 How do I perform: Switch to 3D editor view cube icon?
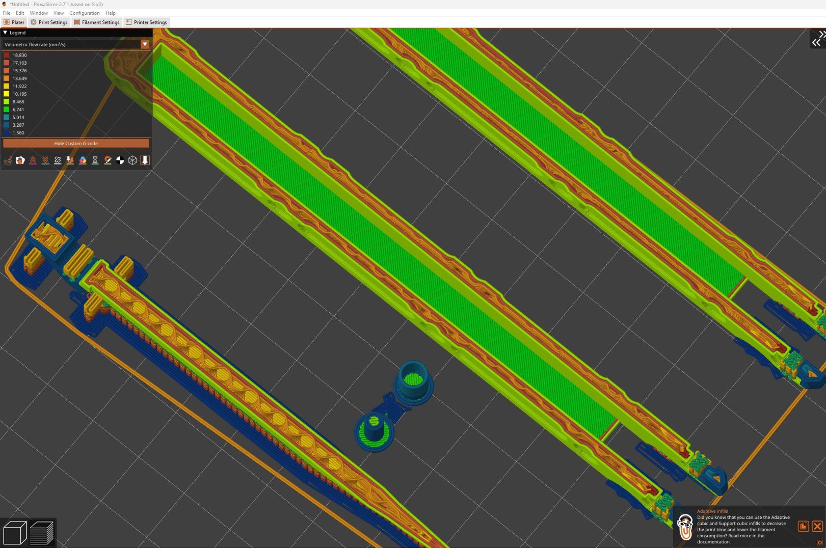point(15,533)
